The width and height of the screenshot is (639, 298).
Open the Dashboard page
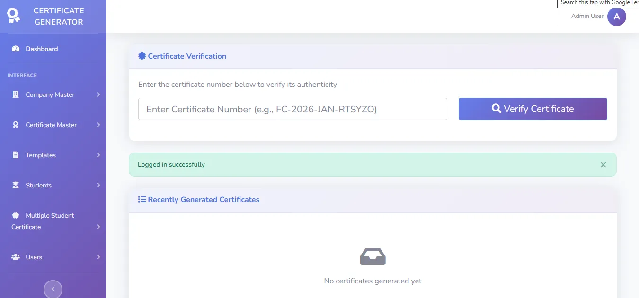click(x=41, y=49)
